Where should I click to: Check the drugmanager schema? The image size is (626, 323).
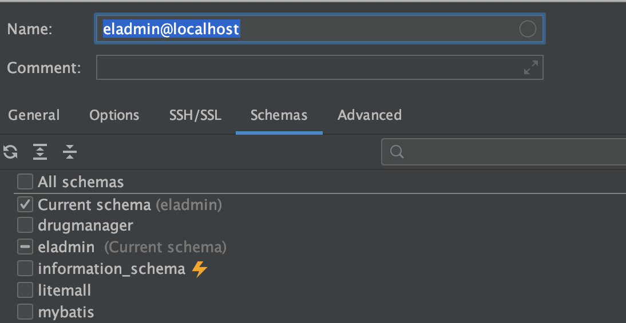click(25, 225)
